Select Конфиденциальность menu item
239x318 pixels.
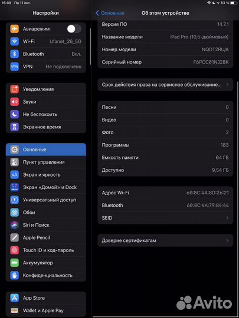[46, 275]
